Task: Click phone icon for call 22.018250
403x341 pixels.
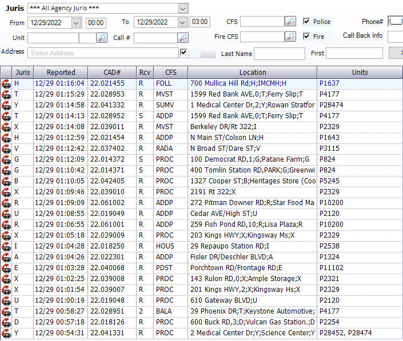Action: coord(6,246)
